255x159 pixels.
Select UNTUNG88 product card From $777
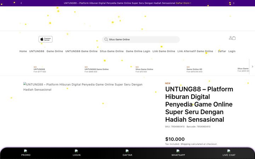tap(40, 69)
